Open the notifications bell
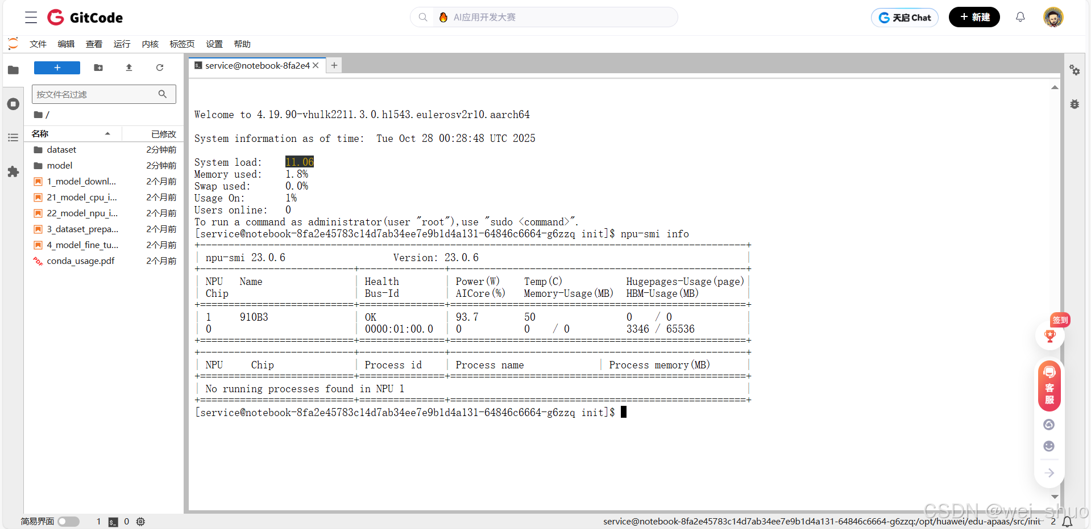 coord(1020,17)
